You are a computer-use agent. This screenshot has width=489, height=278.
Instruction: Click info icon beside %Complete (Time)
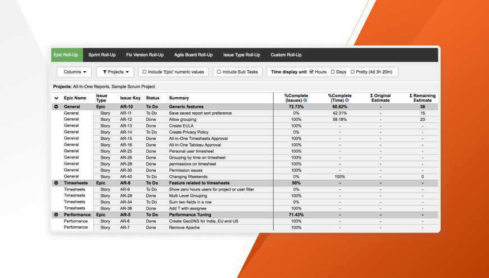pyautogui.click(x=347, y=101)
